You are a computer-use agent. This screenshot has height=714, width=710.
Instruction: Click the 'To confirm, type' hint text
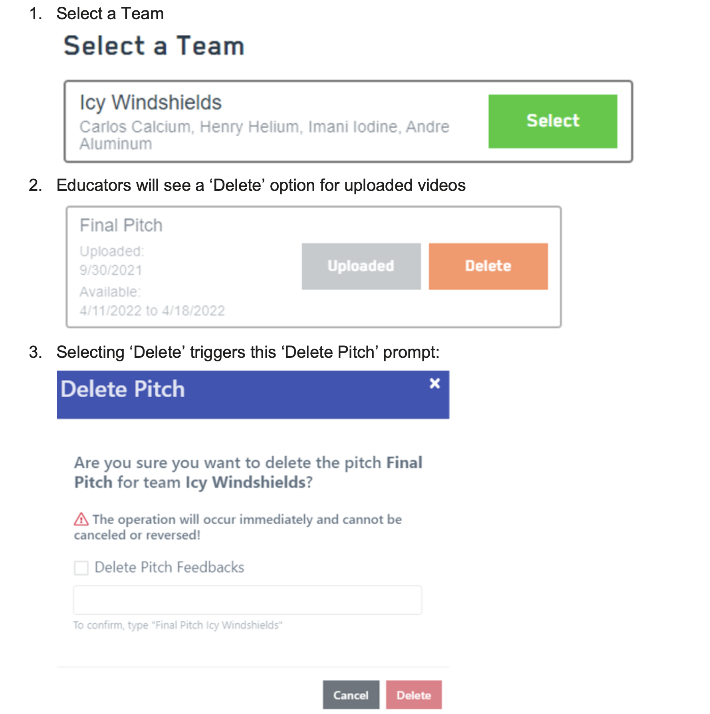[178, 625]
